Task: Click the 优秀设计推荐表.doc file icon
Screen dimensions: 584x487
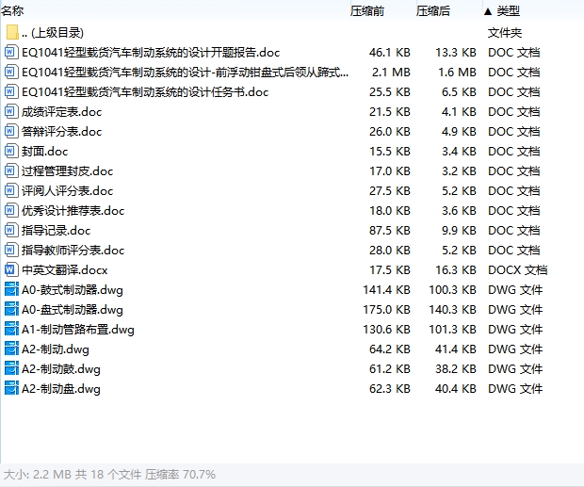Action: (x=11, y=210)
